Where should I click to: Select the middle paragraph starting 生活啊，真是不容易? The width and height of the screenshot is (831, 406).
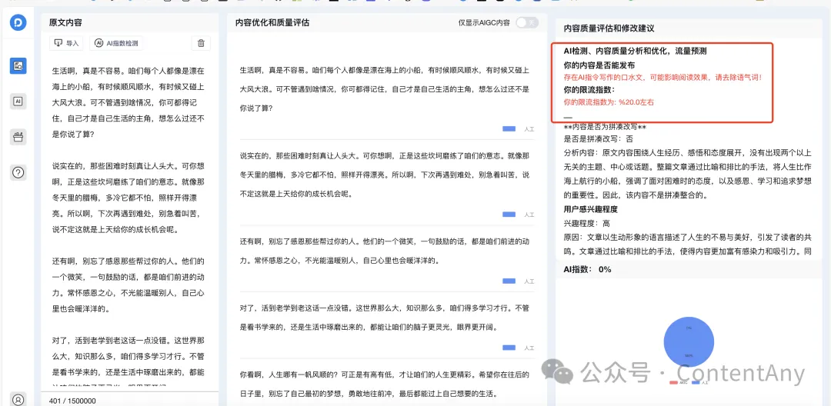point(385,89)
